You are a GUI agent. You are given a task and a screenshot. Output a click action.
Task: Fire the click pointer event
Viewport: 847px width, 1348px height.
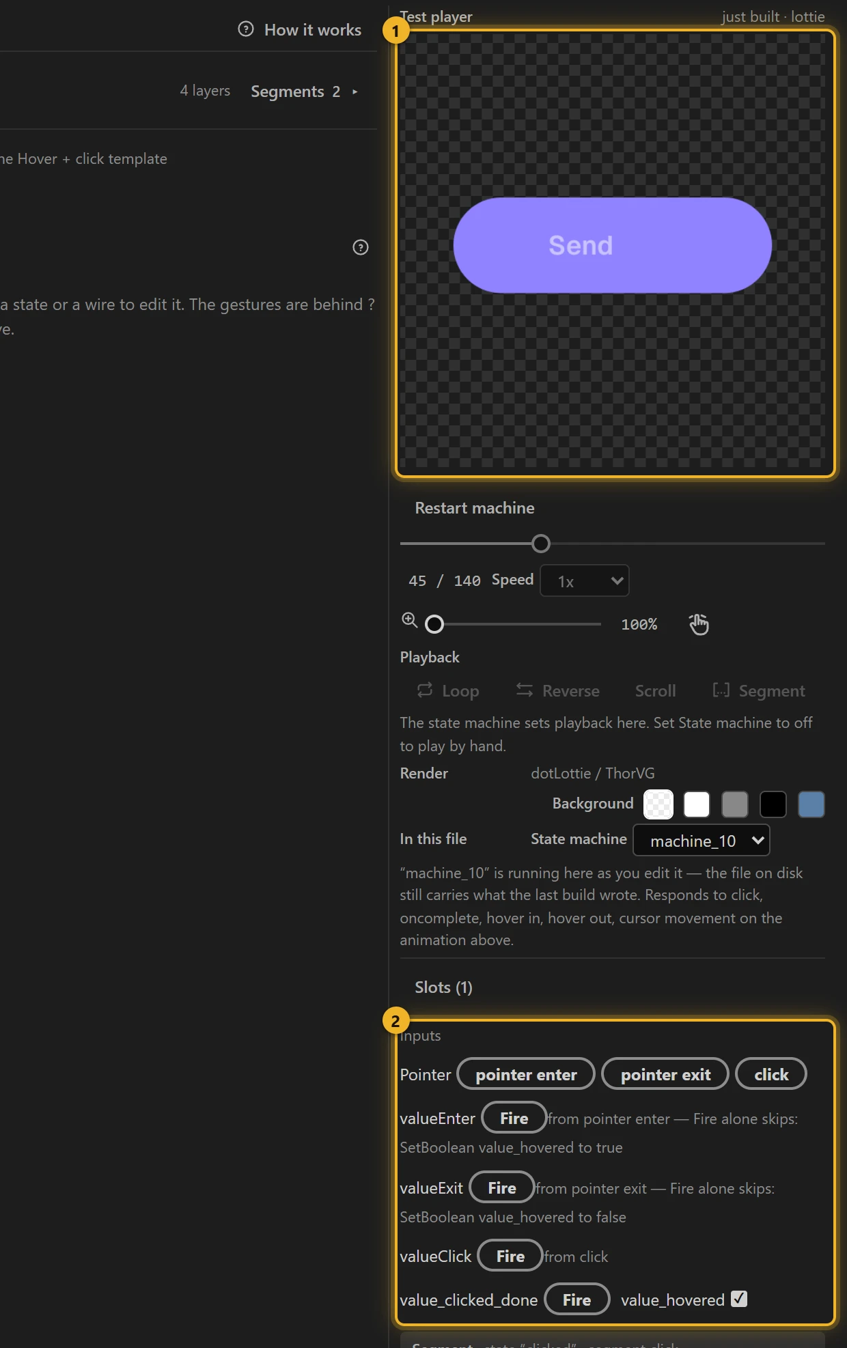(x=771, y=1074)
